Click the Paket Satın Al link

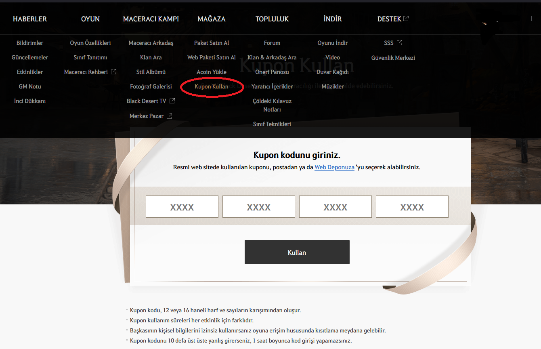212,42
